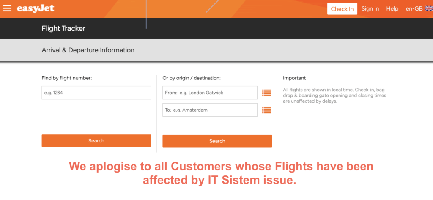The image size is (433, 200).
Task: Click the Important notice heading
Action: click(294, 78)
